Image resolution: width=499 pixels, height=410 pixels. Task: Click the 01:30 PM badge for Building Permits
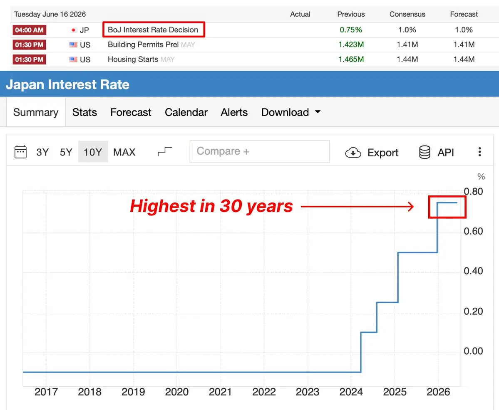tap(29, 44)
